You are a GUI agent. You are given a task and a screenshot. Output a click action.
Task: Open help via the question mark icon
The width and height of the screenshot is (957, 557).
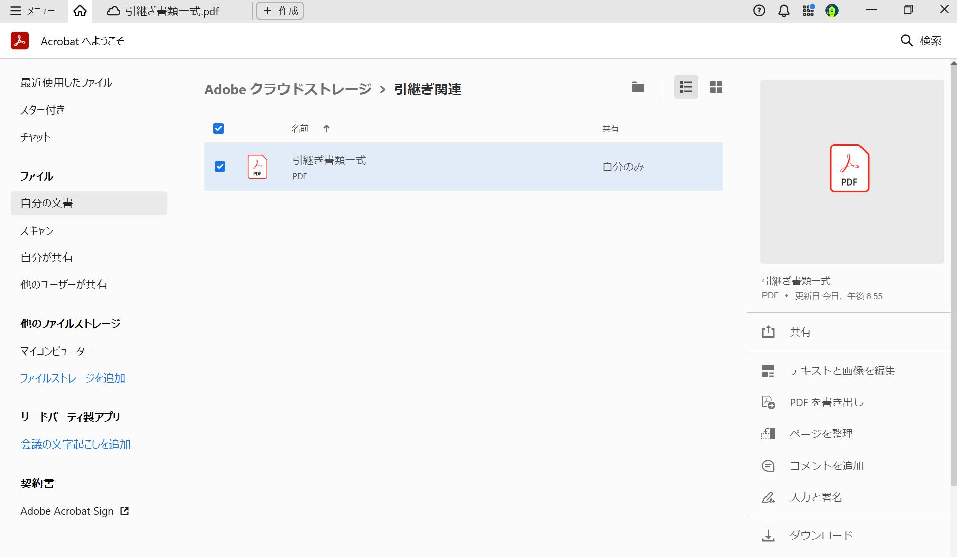[759, 10]
